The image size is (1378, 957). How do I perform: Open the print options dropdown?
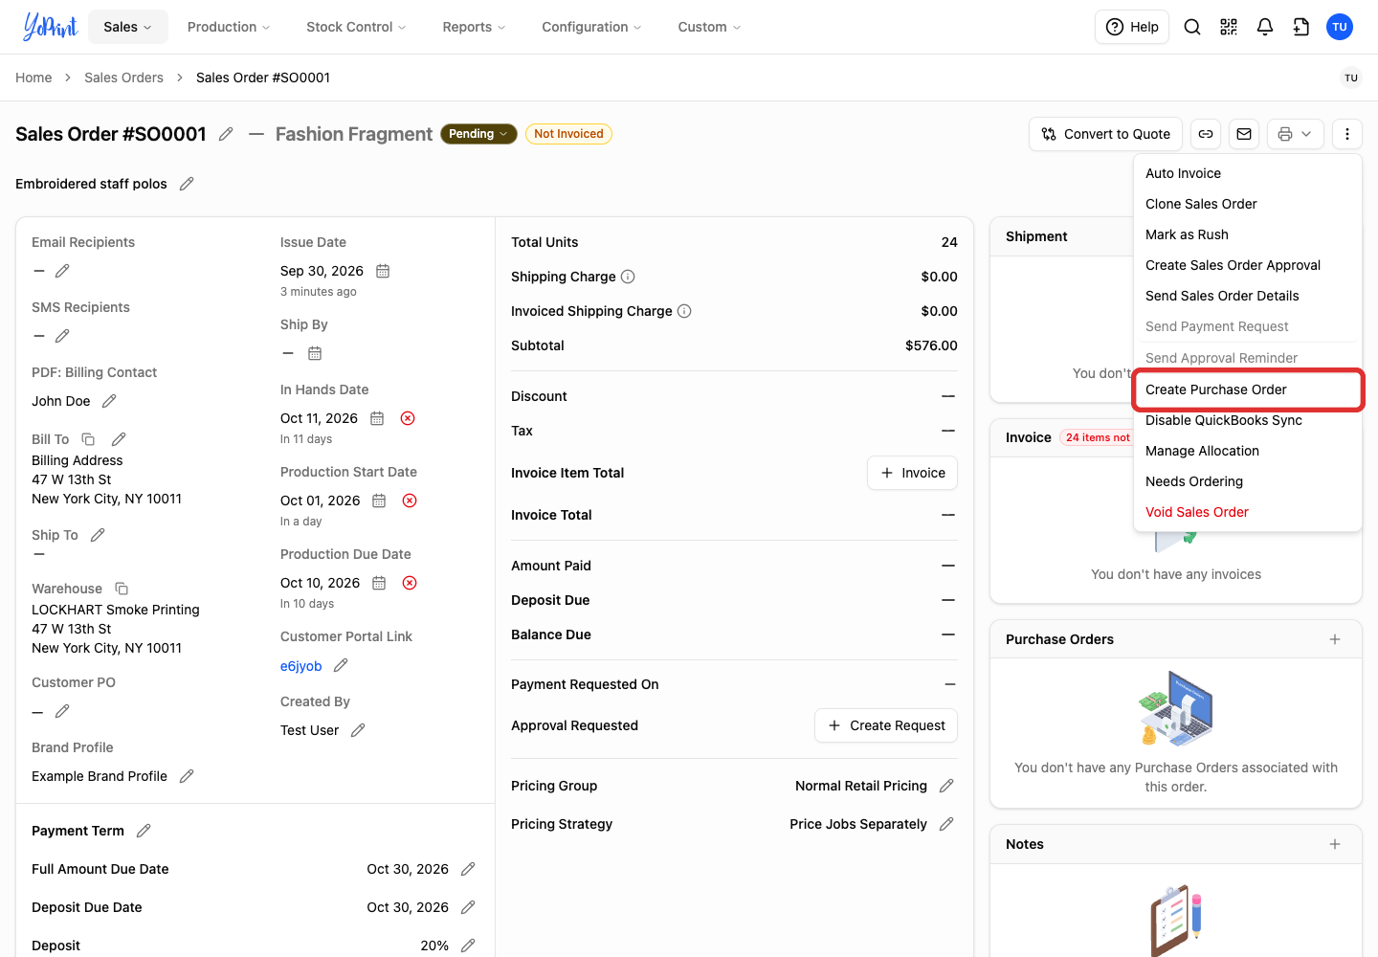tap(1296, 134)
